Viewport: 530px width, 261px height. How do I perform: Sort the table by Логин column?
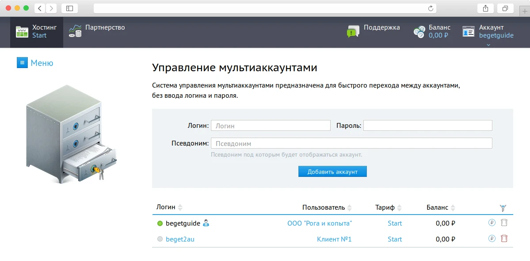(180, 207)
